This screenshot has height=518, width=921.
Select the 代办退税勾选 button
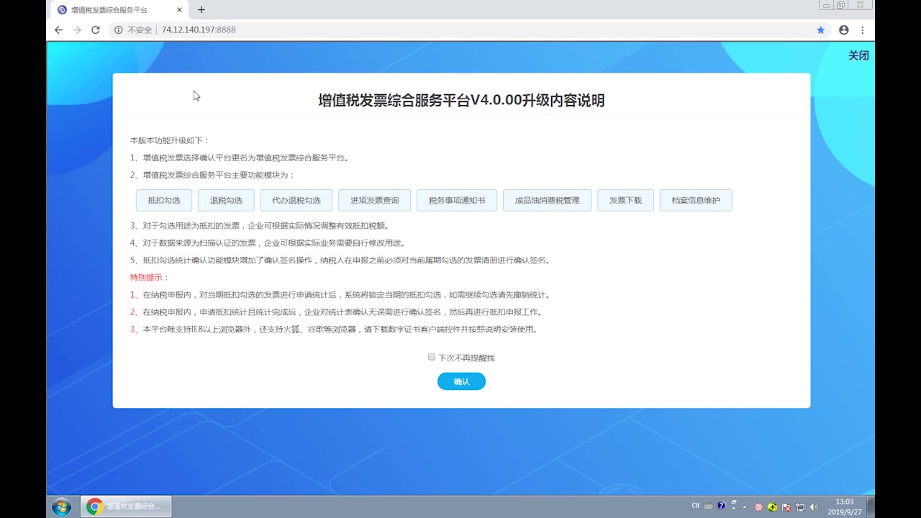click(296, 200)
